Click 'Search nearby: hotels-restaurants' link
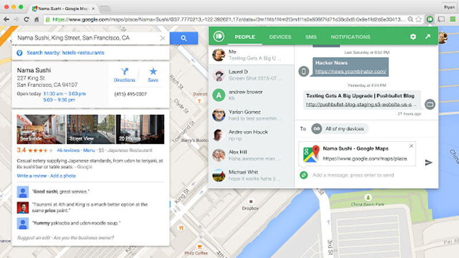Screen dimensions: 459x258 [x=65, y=53]
